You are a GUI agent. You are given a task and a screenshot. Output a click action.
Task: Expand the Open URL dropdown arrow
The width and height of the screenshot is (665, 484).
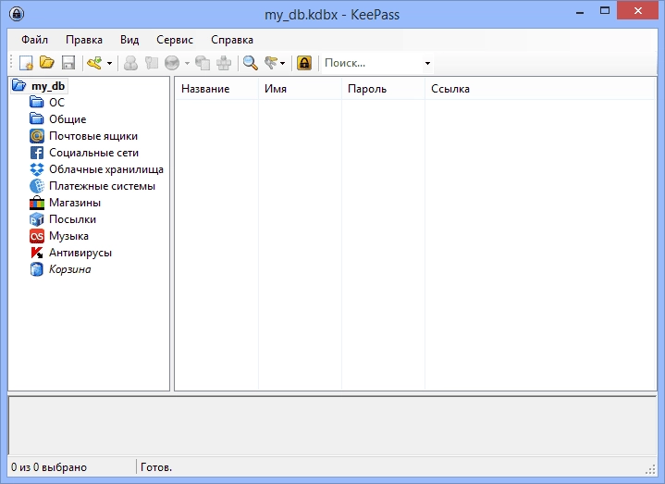(187, 64)
